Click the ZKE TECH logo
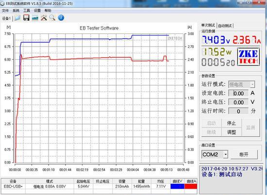 pyautogui.click(x=249, y=57)
